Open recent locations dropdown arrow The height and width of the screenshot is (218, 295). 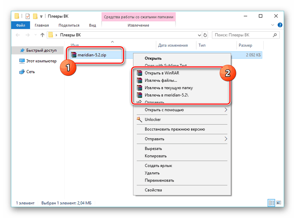36,35
